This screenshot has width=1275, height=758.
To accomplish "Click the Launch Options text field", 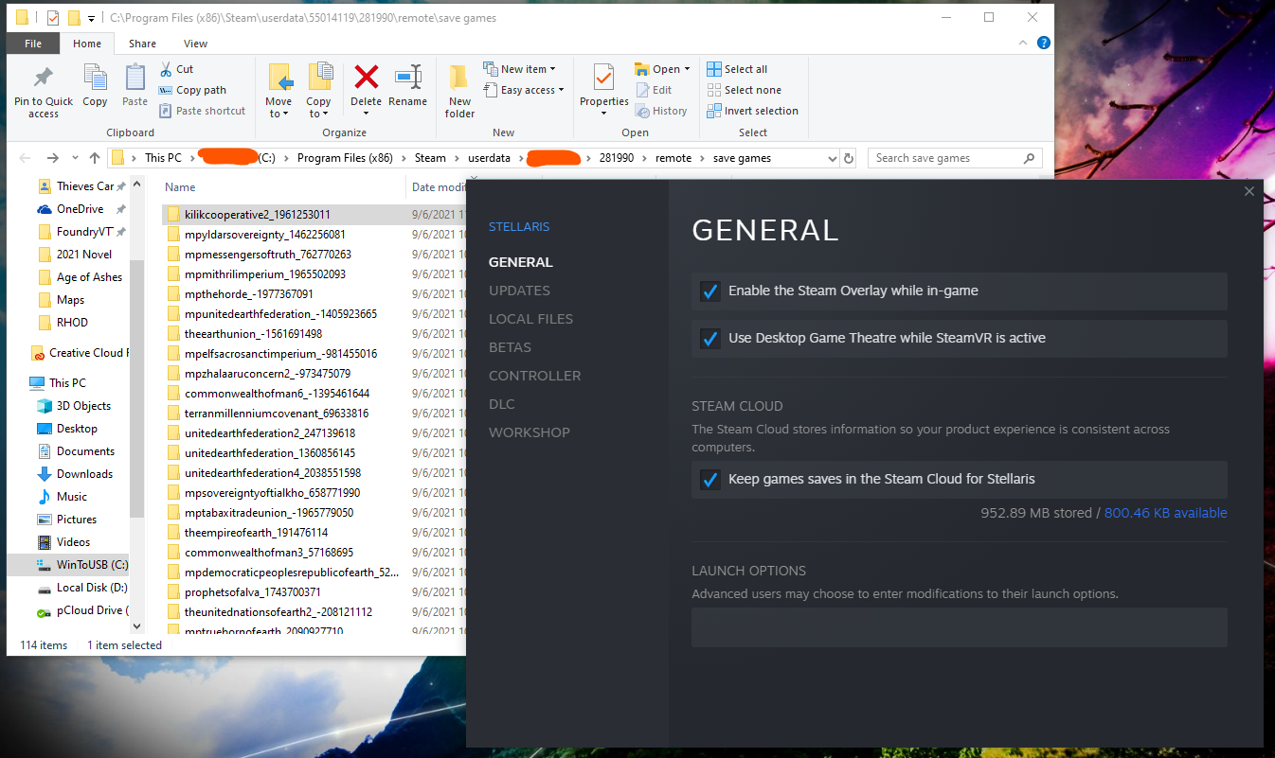I will (x=959, y=627).
